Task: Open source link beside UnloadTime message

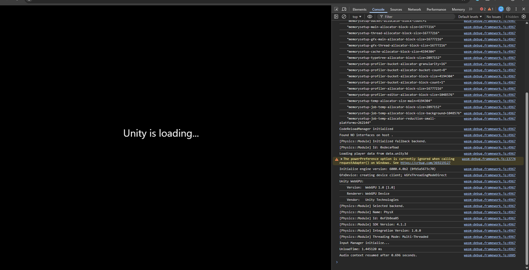Action: pos(490,249)
